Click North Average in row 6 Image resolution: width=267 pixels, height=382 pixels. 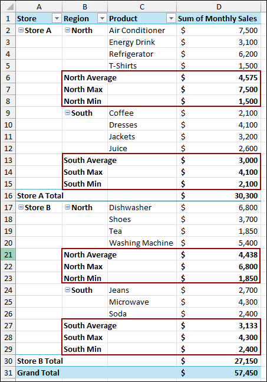90,77
